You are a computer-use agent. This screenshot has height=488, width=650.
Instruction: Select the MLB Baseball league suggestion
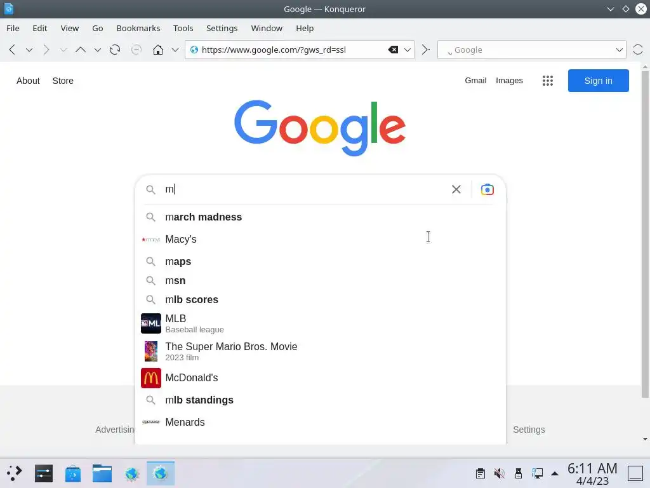(320, 323)
